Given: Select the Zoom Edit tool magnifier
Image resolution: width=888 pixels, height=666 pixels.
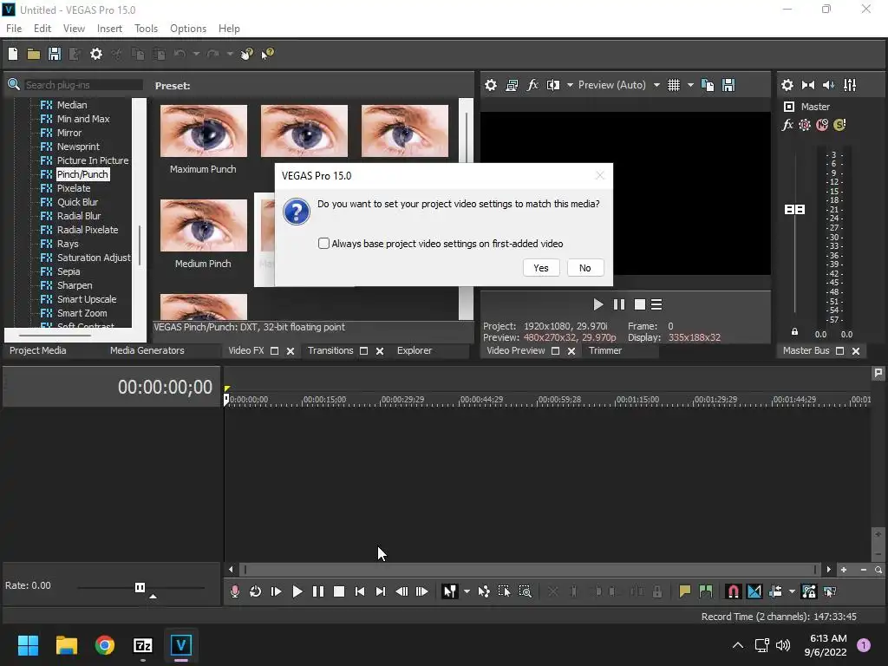Looking at the screenshot, I should pos(525,591).
